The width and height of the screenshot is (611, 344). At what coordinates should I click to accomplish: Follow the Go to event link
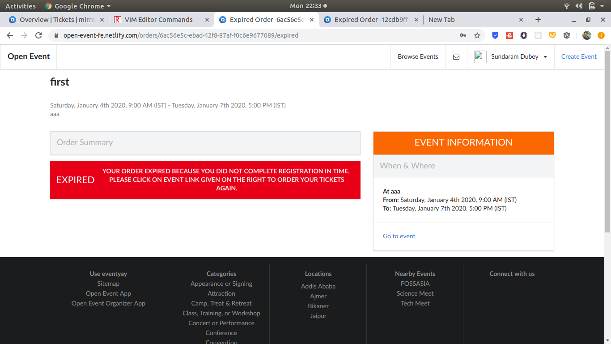point(399,236)
